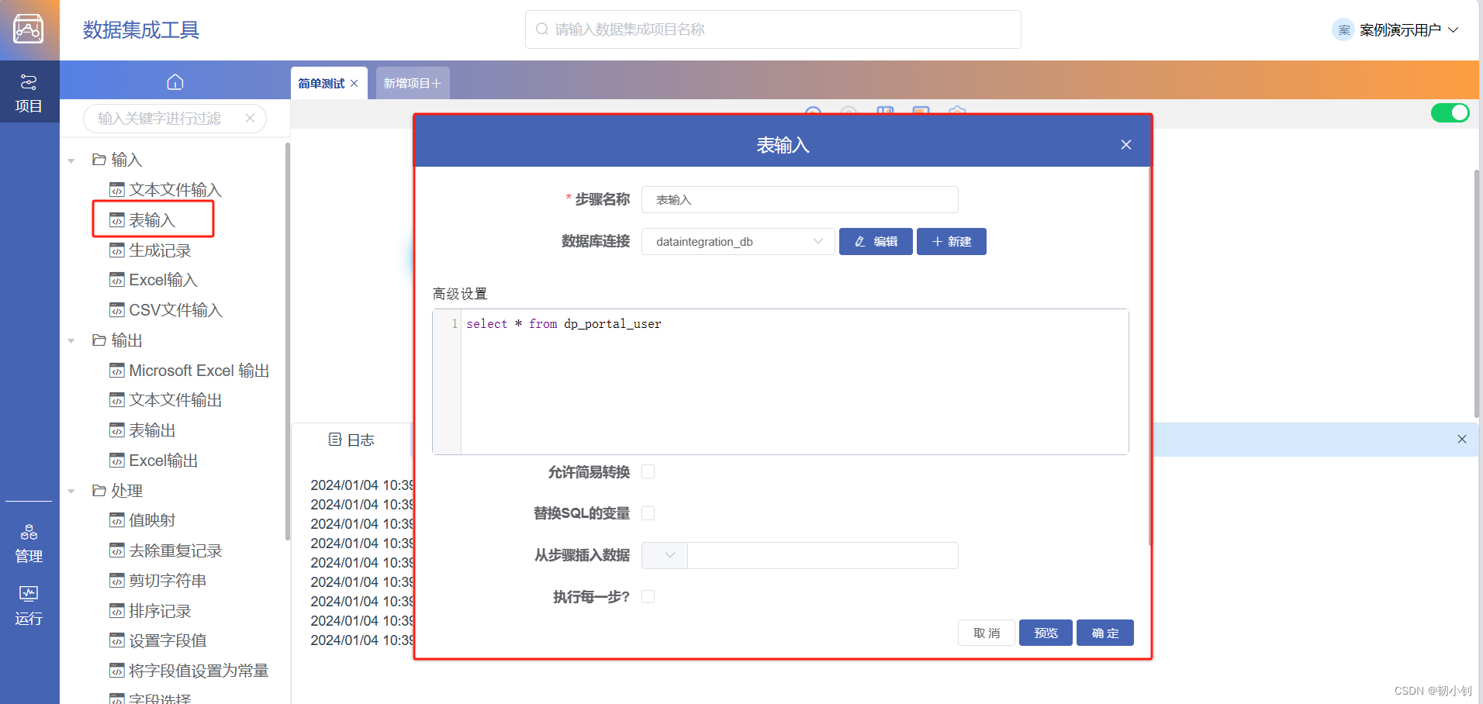Click the data integration tool logo
The image size is (1483, 704).
click(x=29, y=29)
